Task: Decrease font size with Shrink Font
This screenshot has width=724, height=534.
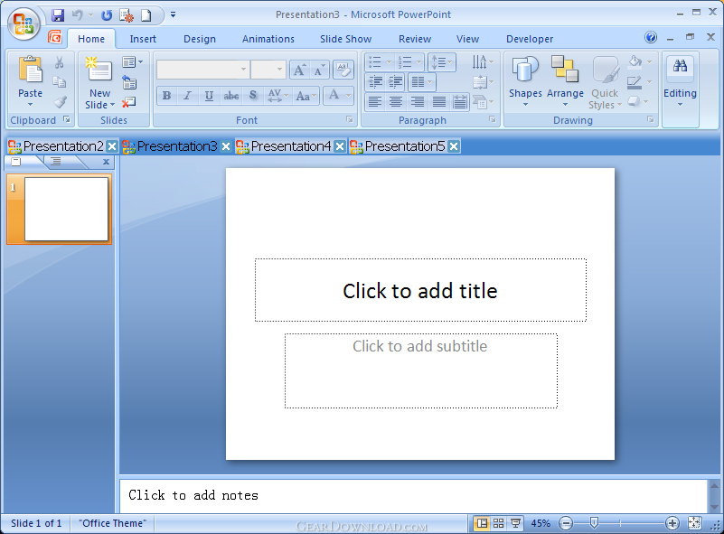Action: coord(320,70)
